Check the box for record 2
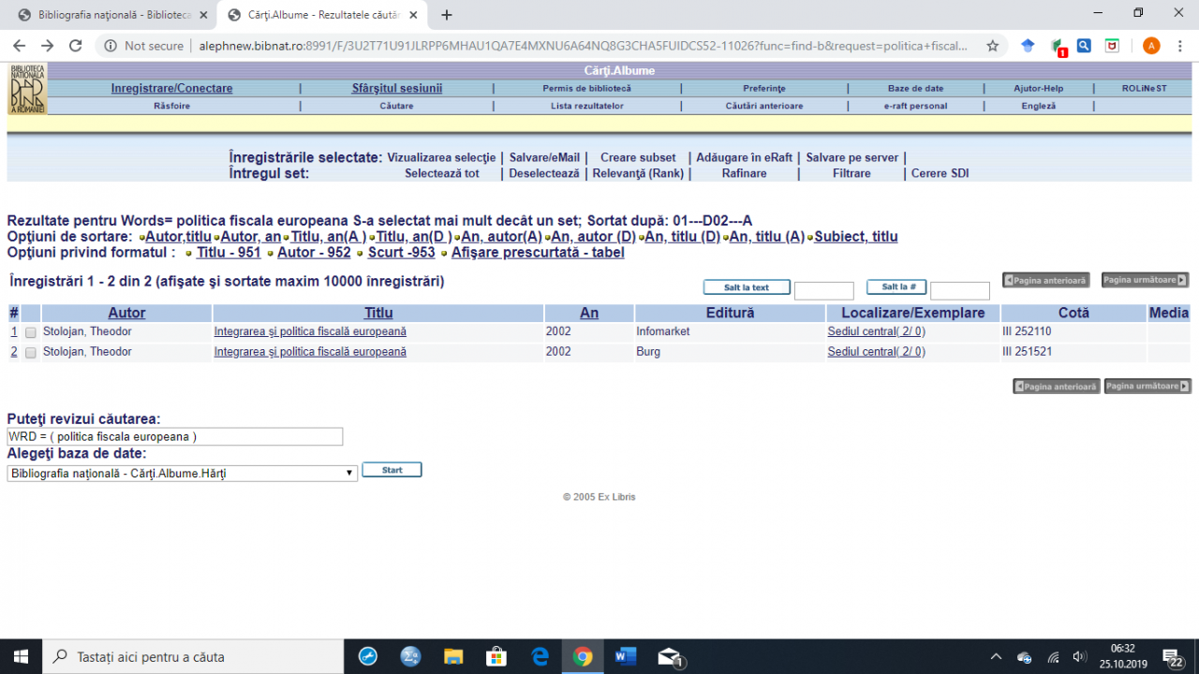The width and height of the screenshot is (1199, 674). click(x=31, y=353)
